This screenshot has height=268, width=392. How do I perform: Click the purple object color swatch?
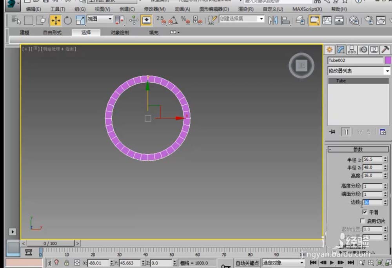[388, 60]
